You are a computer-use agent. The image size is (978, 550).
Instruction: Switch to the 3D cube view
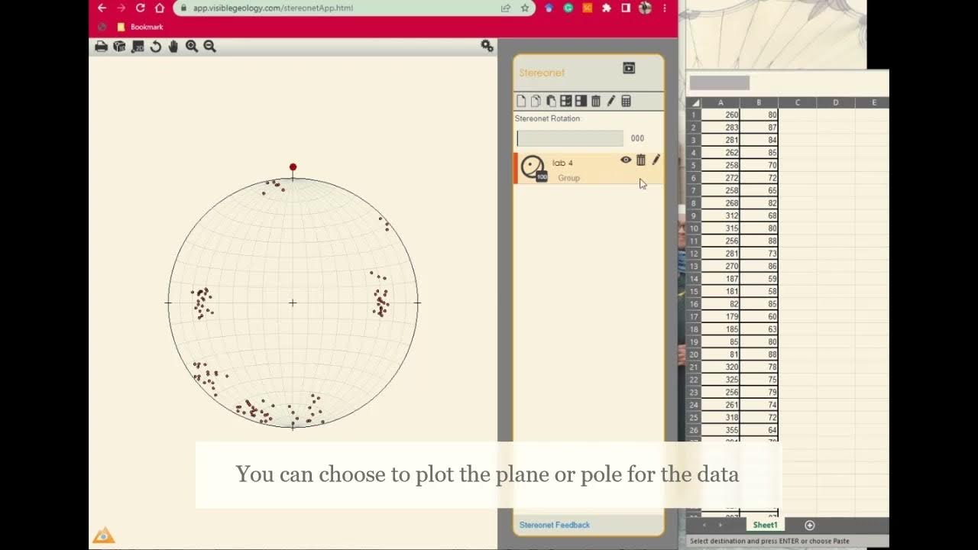click(x=119, y=47)
